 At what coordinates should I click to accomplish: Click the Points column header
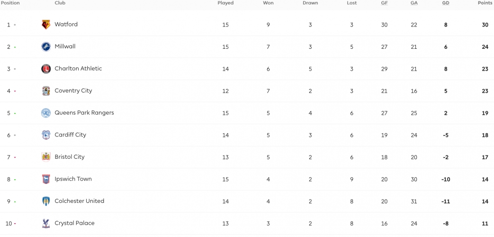point(485,3)
